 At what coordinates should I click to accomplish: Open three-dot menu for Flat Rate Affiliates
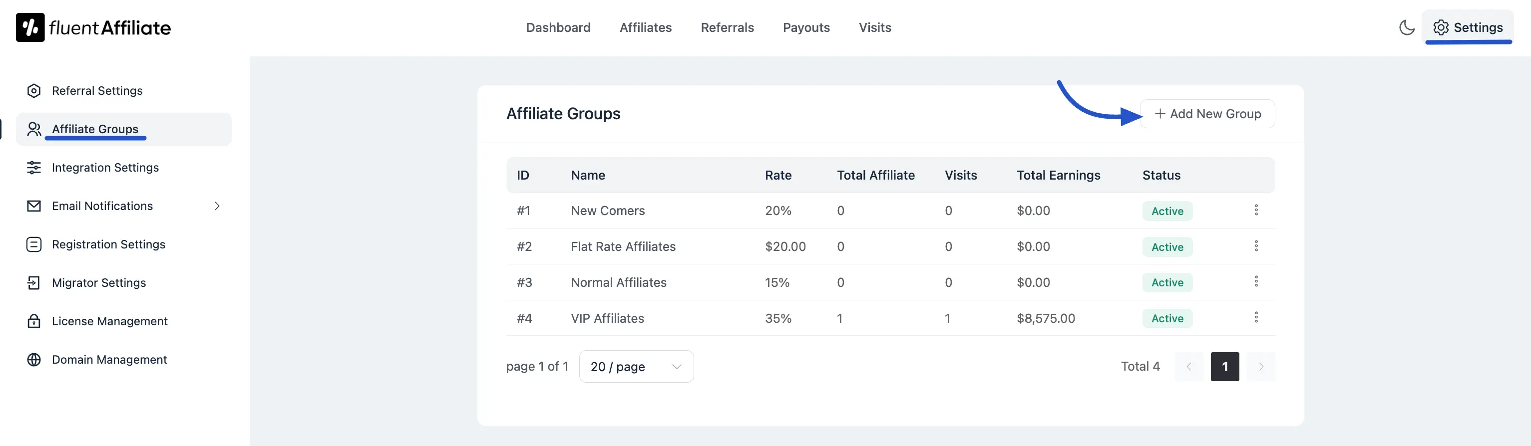[1256, 246]
